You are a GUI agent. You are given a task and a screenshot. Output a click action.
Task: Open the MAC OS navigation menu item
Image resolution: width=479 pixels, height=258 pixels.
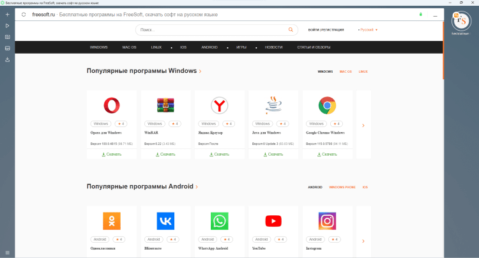129,47
